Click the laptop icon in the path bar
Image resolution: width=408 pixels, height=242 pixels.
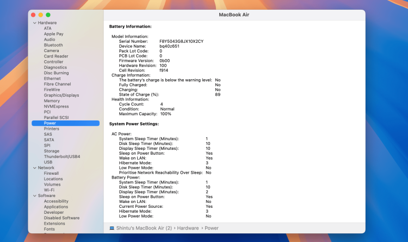[112, 228]
